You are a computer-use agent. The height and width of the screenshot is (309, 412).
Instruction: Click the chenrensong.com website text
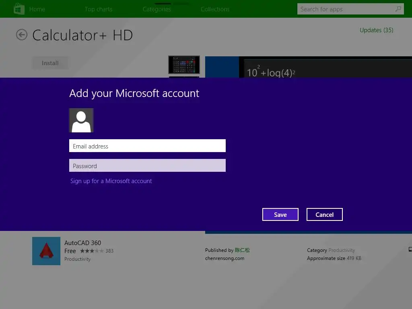tap(225, 258)
